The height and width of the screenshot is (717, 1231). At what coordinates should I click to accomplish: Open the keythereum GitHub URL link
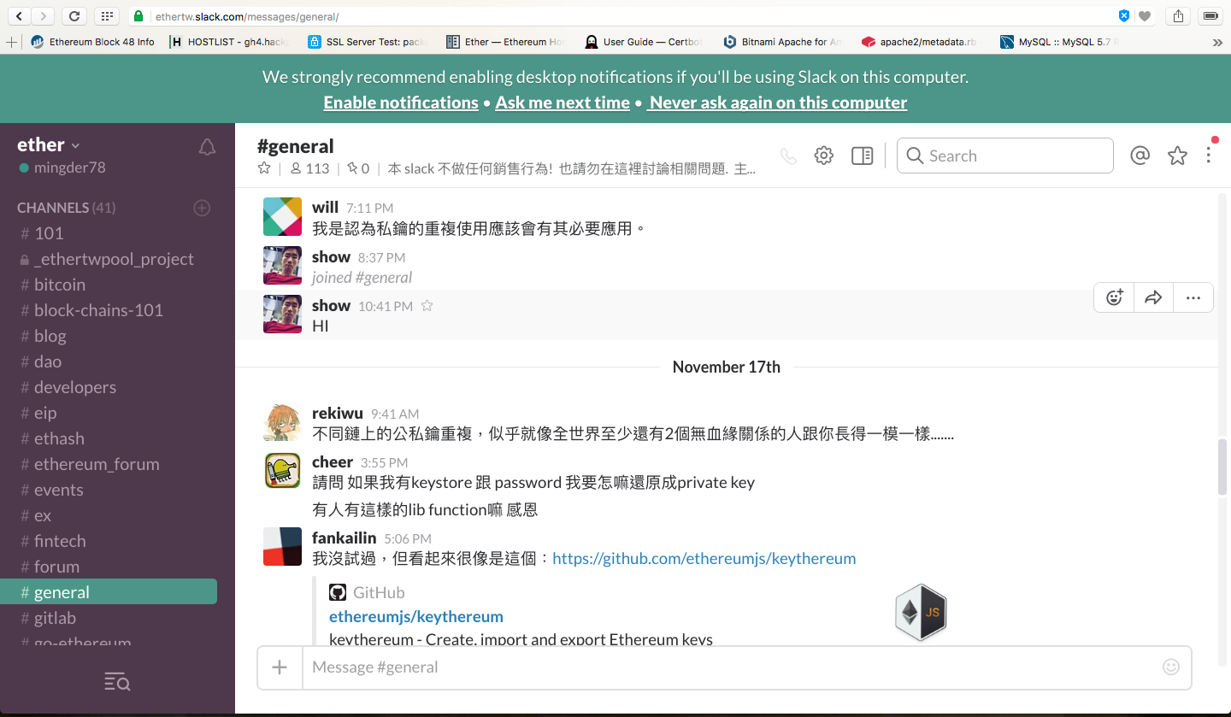(x=704, y=559)
